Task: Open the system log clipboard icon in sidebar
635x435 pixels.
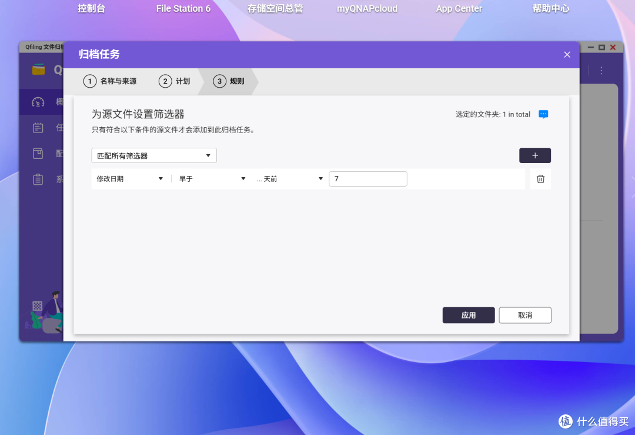Action: pos(38,179)
